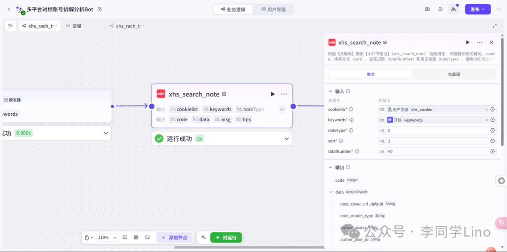Toggle the minimap icon in bottom toolbar

147,237
